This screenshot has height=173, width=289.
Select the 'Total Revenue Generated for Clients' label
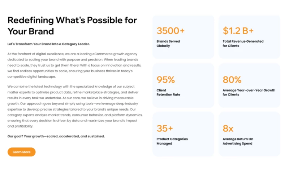[243, 44]
